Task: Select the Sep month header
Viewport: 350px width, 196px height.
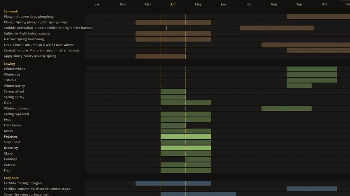Action: click(299, 4)
